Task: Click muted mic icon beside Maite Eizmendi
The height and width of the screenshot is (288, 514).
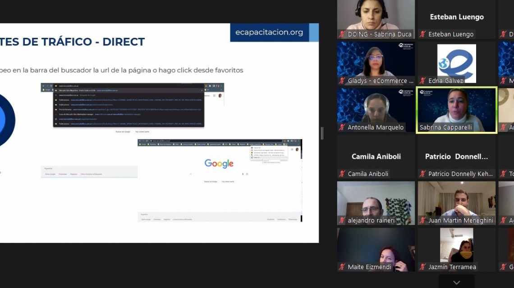Action: click(x=342, y=267)
